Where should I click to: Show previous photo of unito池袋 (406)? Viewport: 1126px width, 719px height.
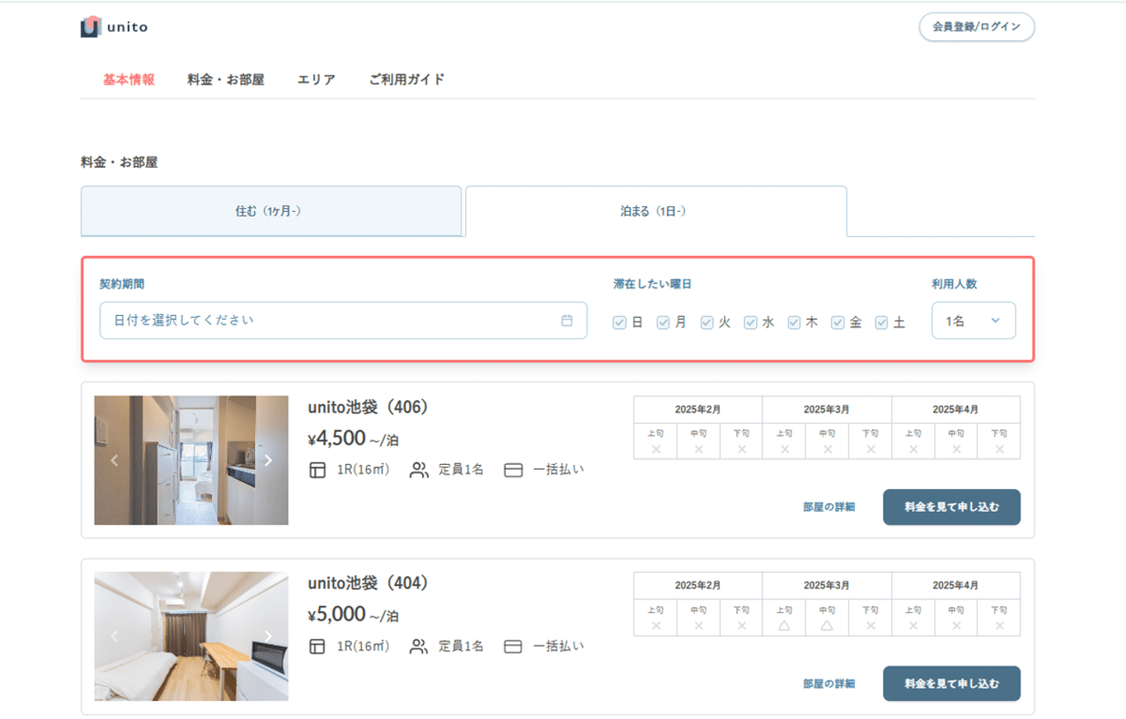tap(115, 460)
